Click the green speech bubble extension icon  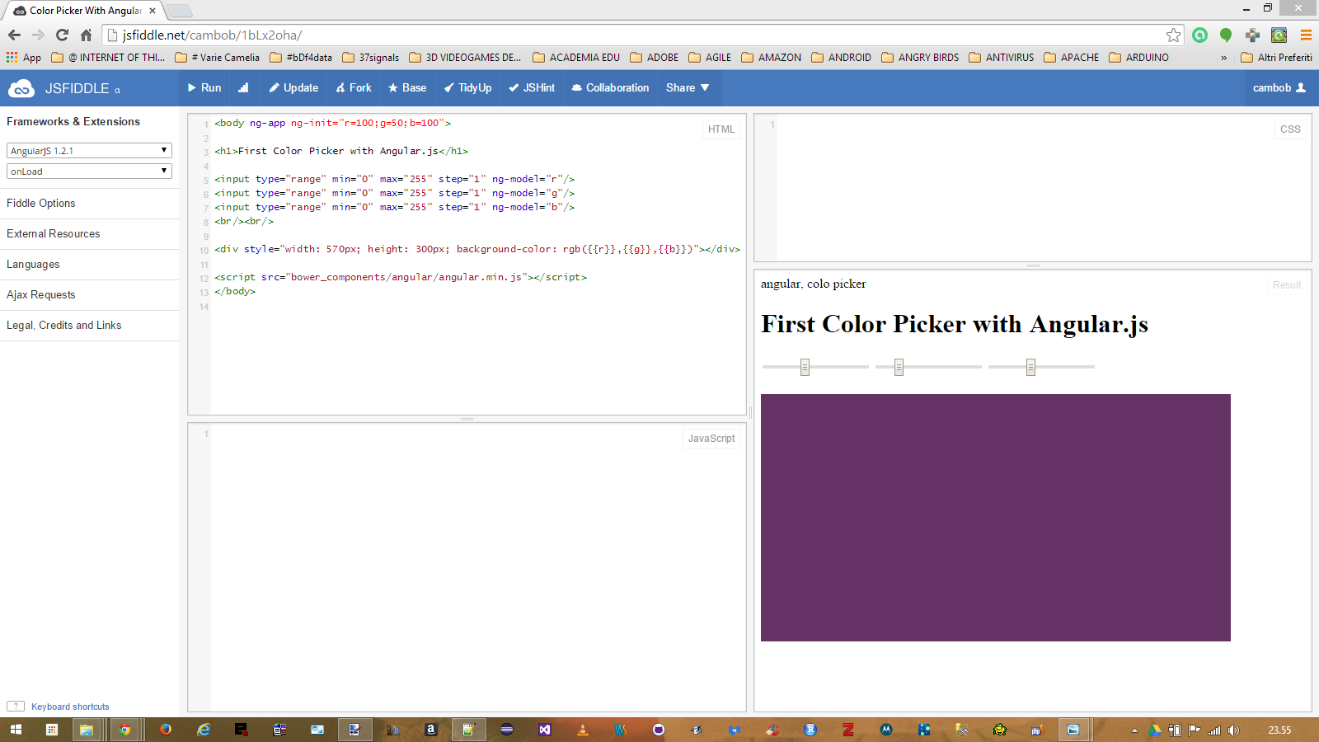(x=1226, y=35)
